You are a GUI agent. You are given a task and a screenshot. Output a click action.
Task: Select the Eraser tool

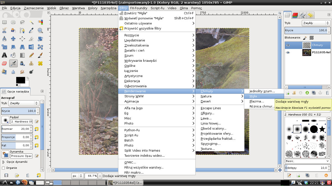(x=4, y=63)
